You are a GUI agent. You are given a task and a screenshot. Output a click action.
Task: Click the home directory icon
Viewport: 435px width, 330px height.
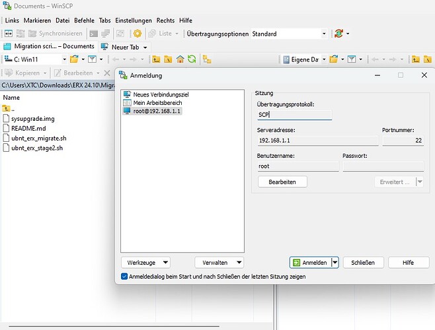pos(180,59)
